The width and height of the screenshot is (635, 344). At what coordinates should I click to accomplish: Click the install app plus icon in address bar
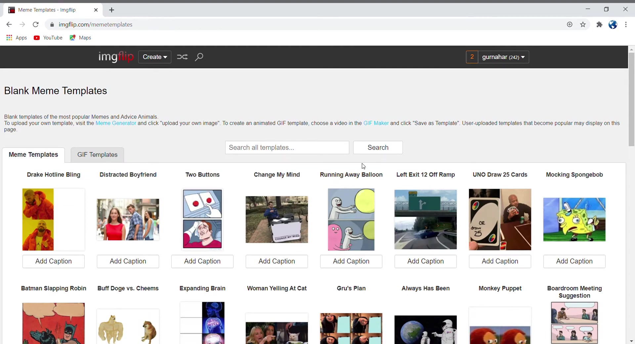pyautogui.click(x=570, y=24)
